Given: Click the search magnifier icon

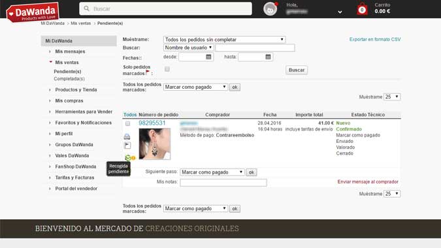Looking at the screenshot, I should coord(87,8).
